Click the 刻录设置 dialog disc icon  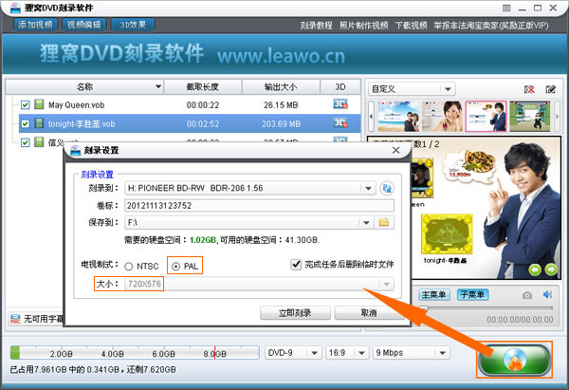pyautogui.click(x=76, y=150)
